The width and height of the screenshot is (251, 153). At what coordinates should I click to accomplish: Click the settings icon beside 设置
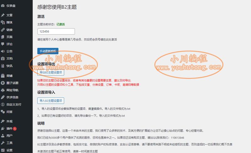pyautogui.click(x=3, y=150)
